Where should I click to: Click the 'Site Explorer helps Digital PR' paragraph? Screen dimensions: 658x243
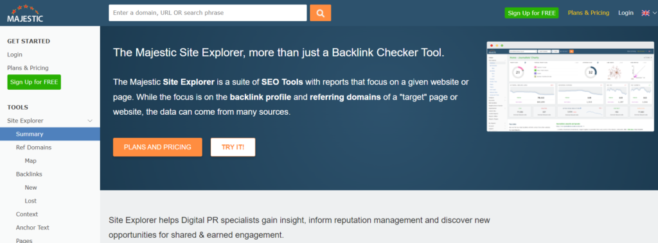pos(299,227)
